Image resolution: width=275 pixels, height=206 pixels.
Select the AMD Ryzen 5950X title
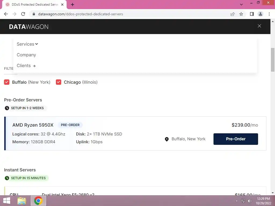click(33, 125)
